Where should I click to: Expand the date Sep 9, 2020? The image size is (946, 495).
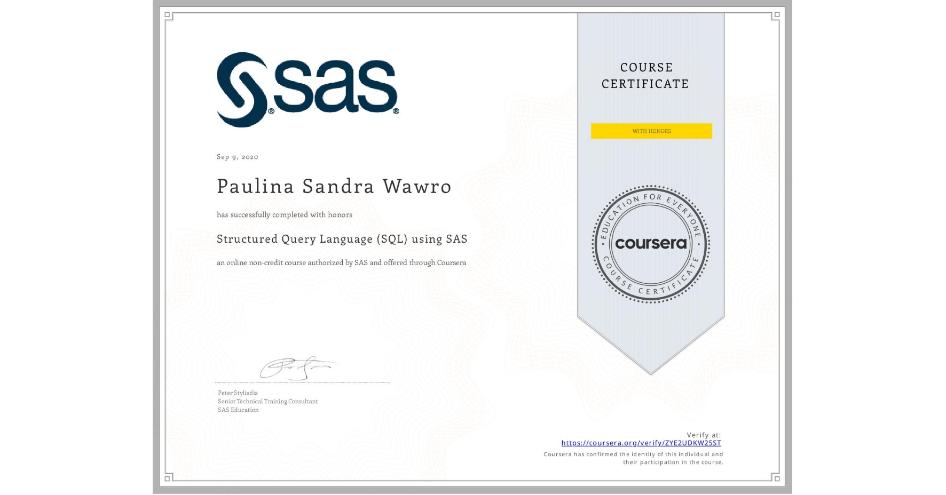coord(237,156)
